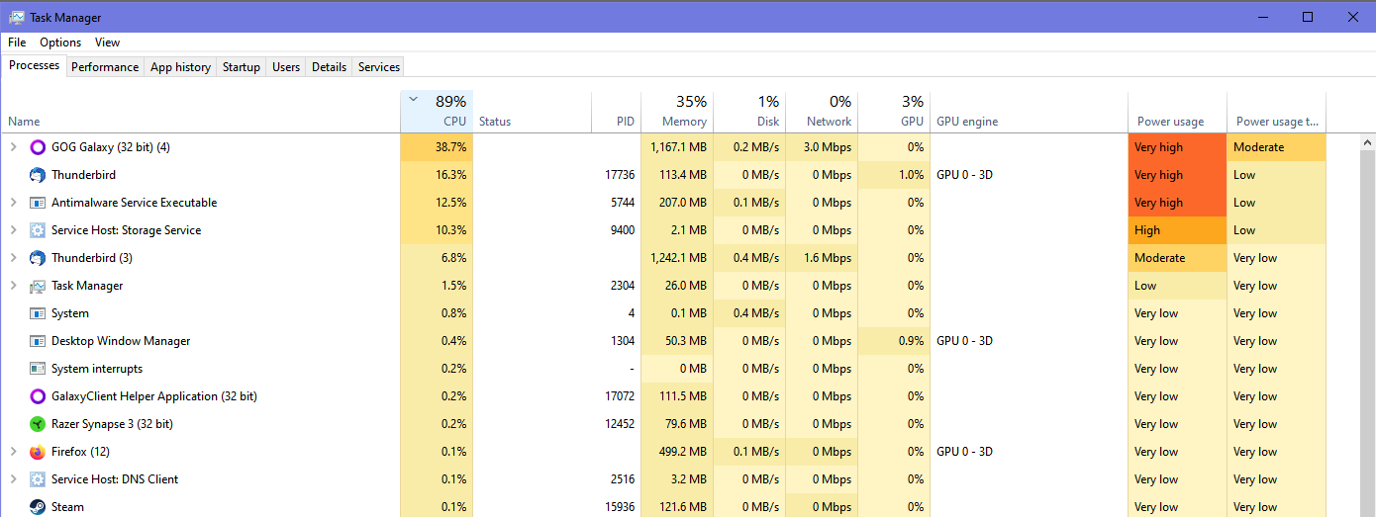Expand the Thunderbird (3) process group

[13, 258]
